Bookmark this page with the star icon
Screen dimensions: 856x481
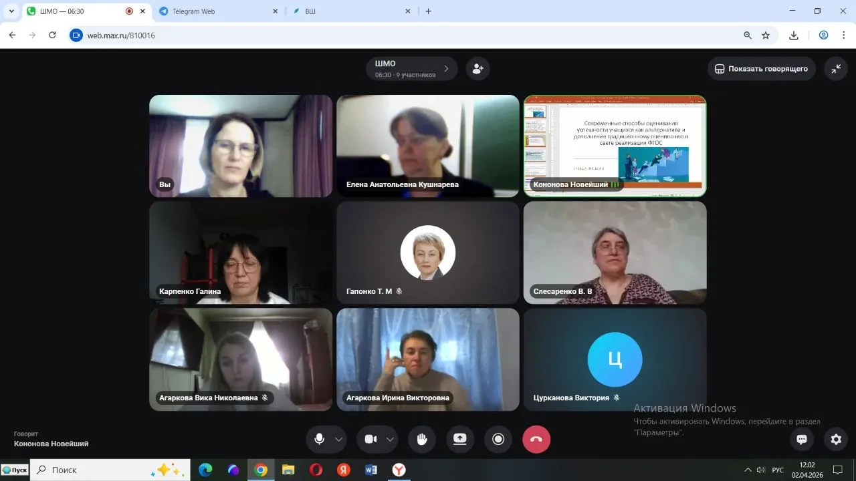click(x=766, y=35)
